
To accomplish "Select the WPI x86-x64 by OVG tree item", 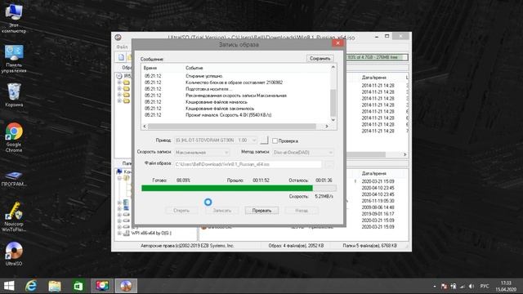I will coord(151,233).
